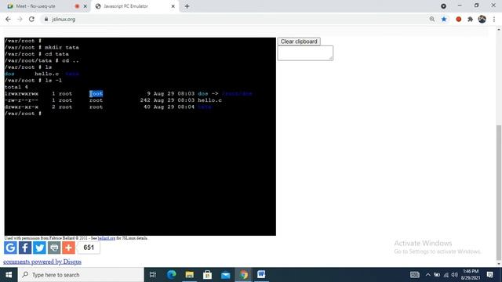Click the browser forward arrow

[20, 19]
